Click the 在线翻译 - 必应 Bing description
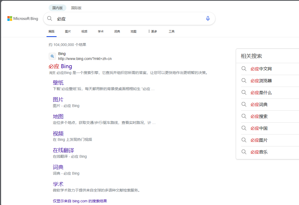The height and width of the screenshot is (205, 299). pos(70,156)
